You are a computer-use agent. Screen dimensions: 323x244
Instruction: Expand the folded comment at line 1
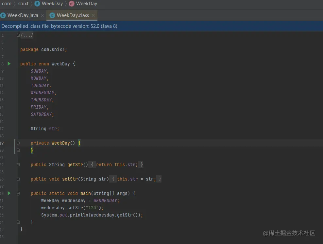coord(18,35)
